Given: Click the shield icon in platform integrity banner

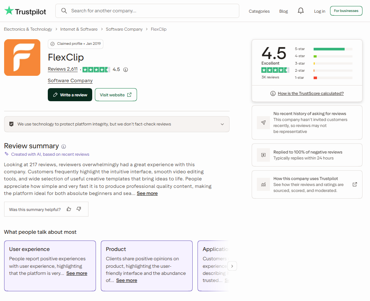Looking at the screenshot, I should 11,124.
